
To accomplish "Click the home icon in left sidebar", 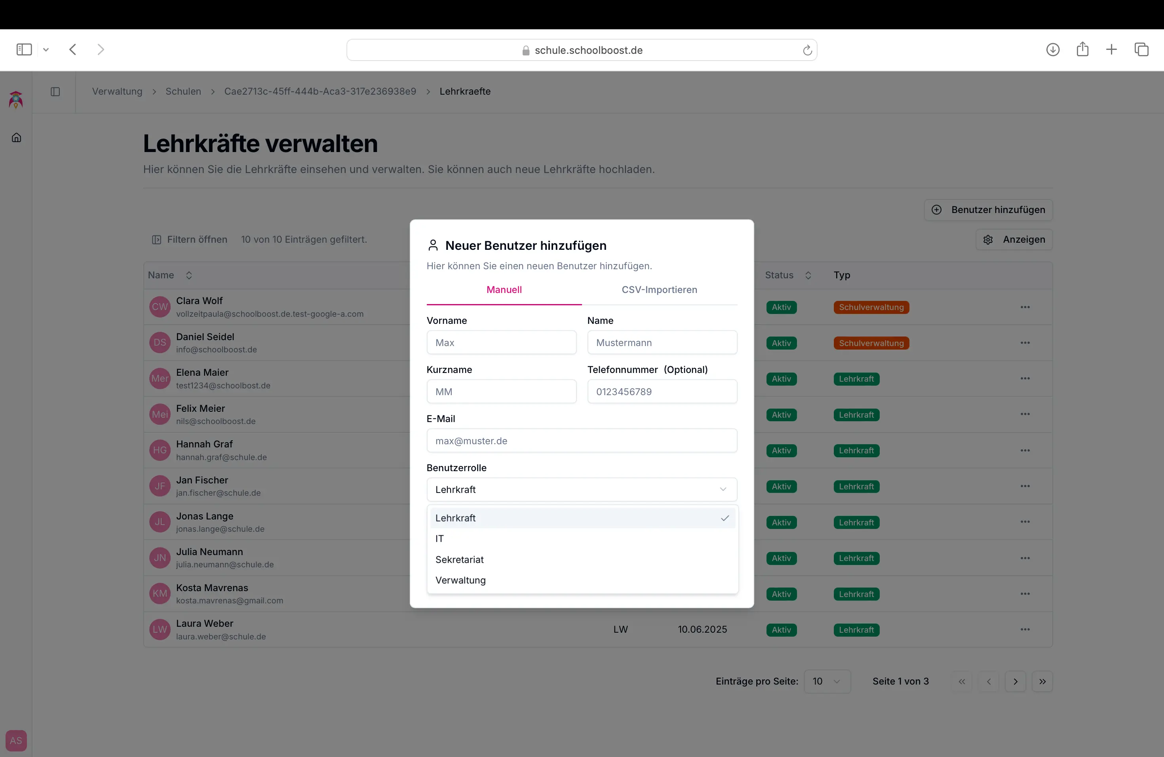I will click(x=16, y=137).
